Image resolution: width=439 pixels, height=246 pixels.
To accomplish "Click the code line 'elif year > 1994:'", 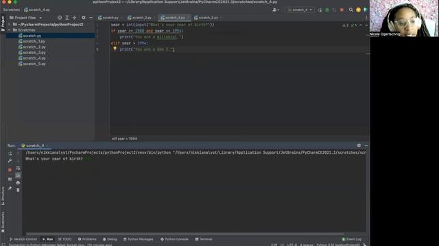I will 130,43.
